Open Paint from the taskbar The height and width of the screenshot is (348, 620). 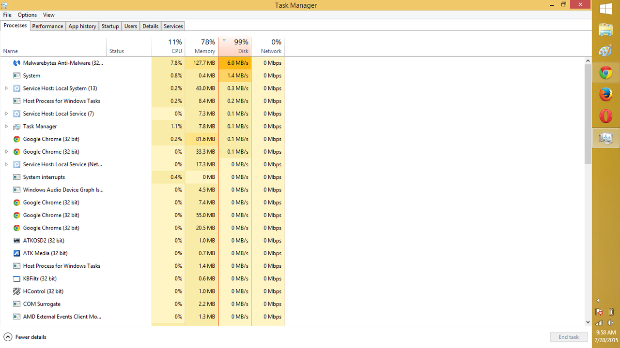[606, 51]
